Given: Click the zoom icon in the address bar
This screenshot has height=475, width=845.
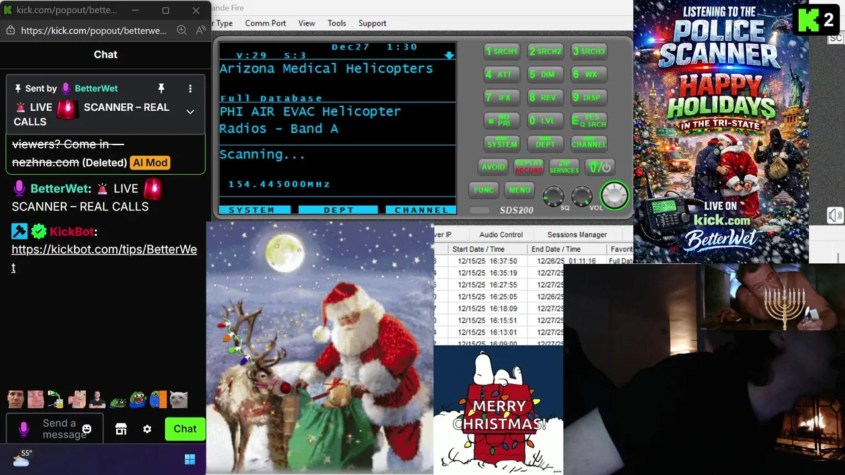Looking at the screenshot, I should pyautogui.click(x=182, y=30).
